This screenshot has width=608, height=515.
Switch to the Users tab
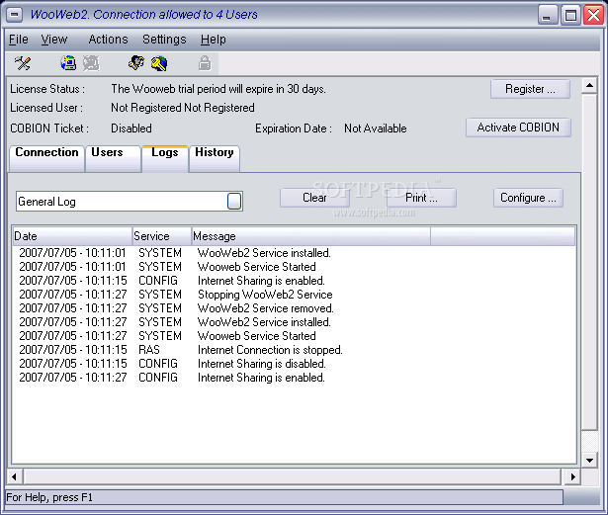click(113, 158)
